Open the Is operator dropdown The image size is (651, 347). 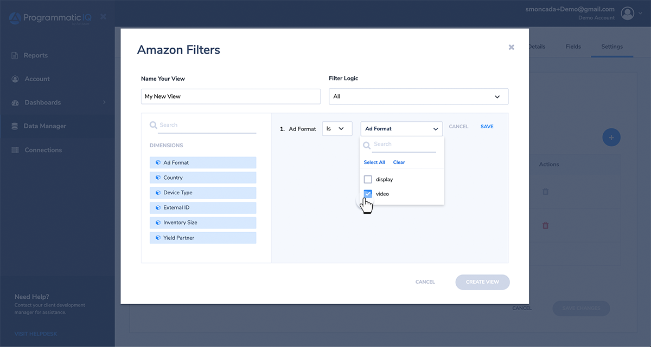pos(337,129)
